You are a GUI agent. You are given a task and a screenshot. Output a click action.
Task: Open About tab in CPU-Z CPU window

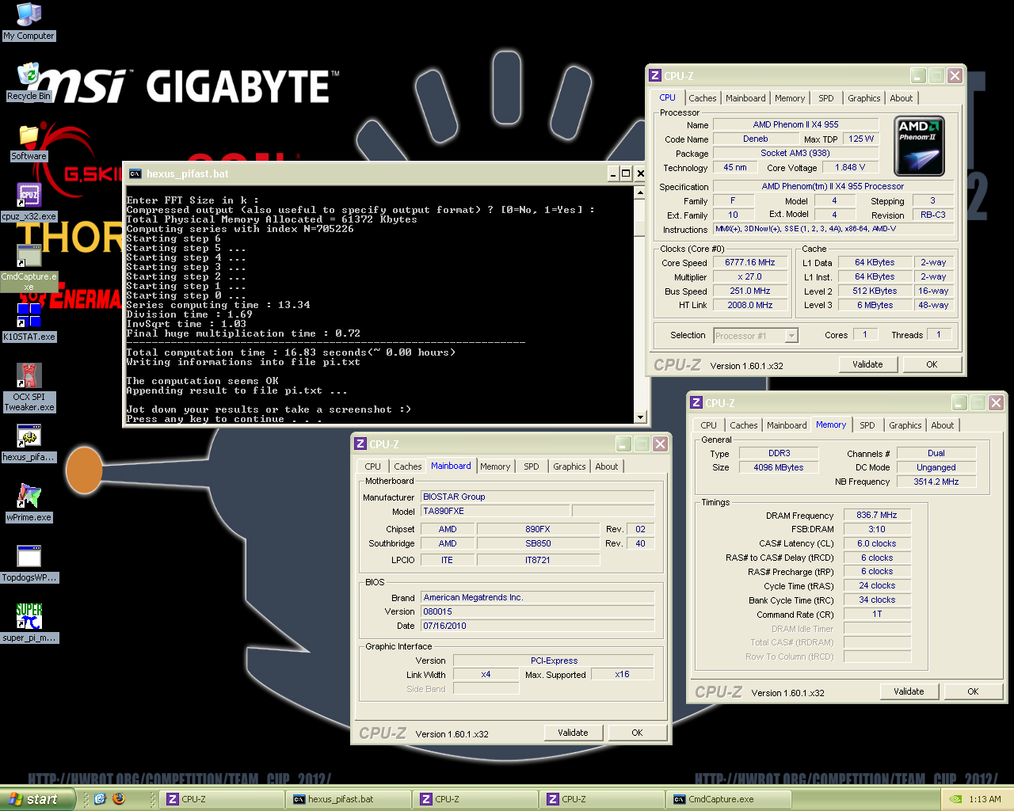[x=901, y=98]
